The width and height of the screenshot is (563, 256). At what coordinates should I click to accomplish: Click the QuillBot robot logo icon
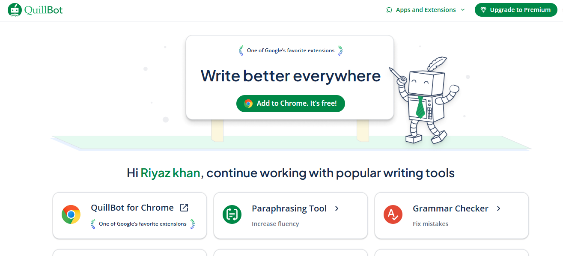15,10
